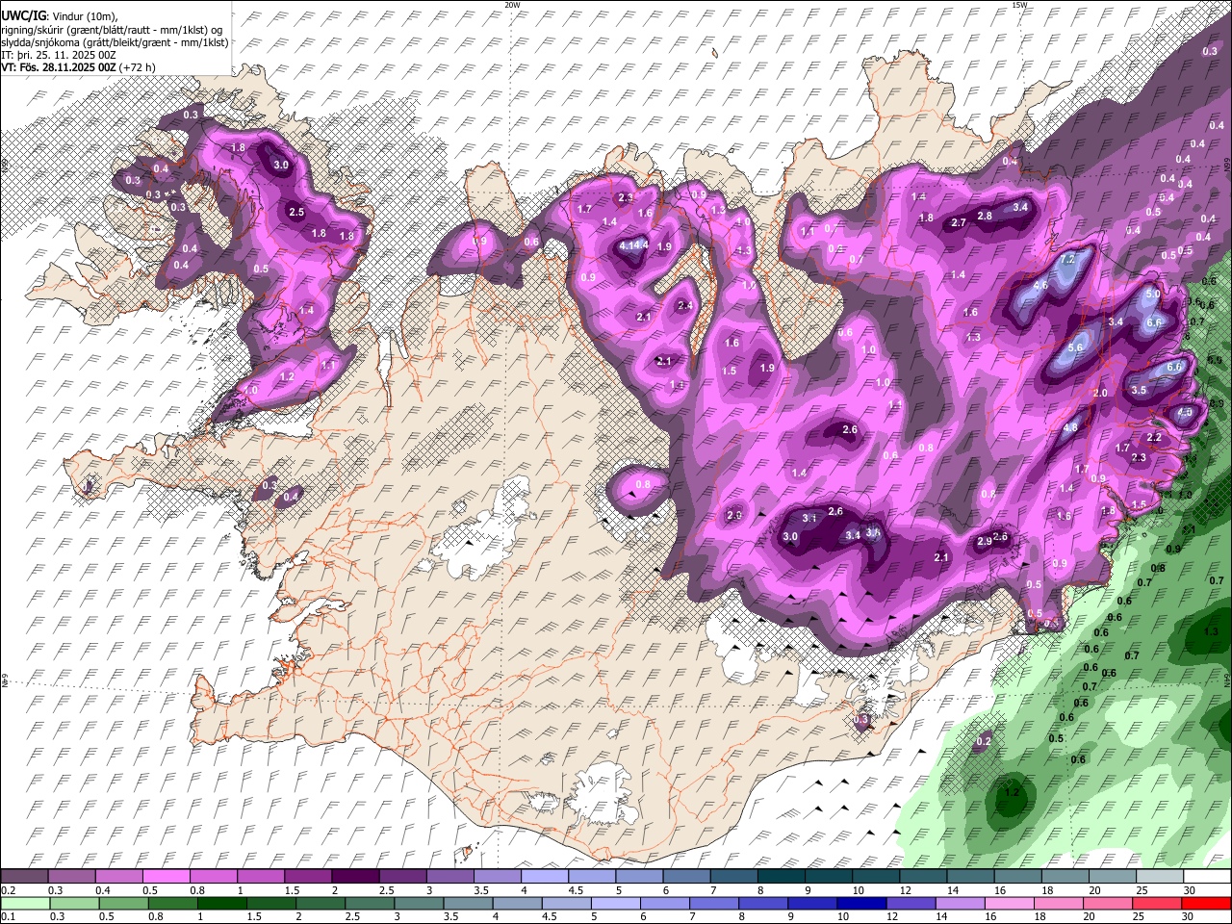The height and width of the screenshot is (924, 1232).
Task: Click the 'VT: Fös. 28.11.2025 00Z' valid time line
Action: coord(59,67)
